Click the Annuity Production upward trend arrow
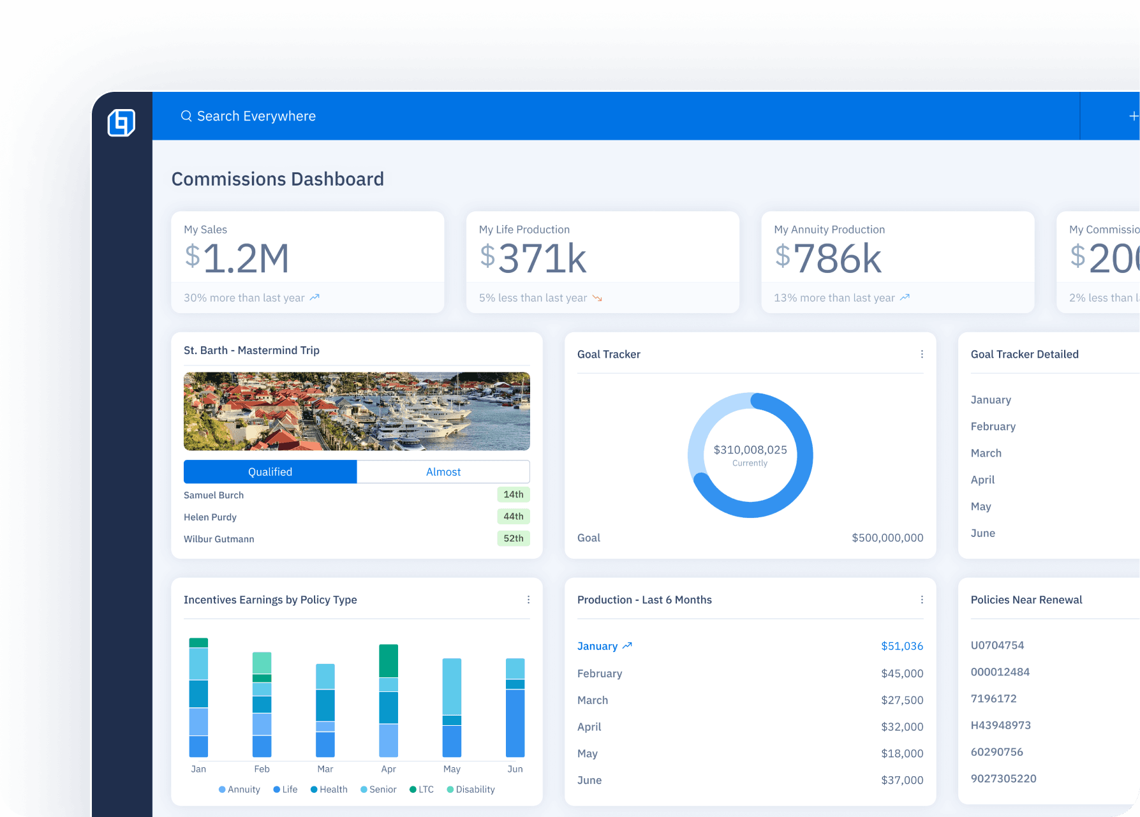The image size is (1140, 817). tap(905, 298)
